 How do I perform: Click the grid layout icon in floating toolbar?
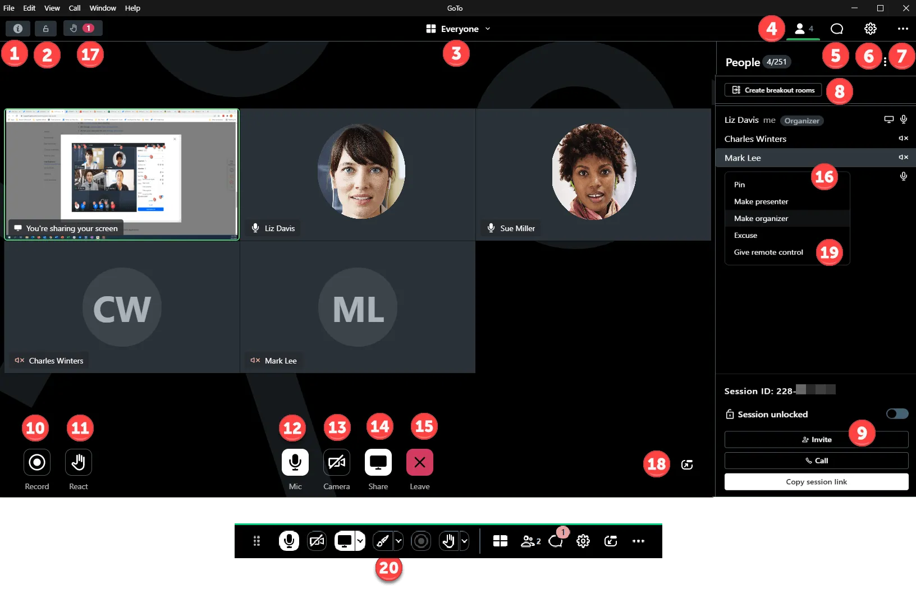click(500, 541)
